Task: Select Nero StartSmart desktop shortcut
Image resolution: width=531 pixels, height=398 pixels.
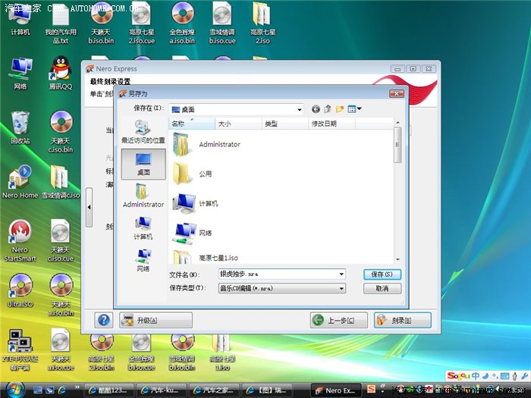Action: (x=20, y=241)
